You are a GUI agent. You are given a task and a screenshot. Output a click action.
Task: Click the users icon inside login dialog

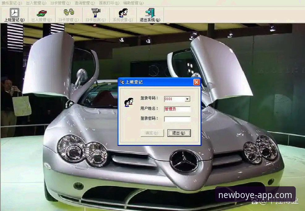129,102
